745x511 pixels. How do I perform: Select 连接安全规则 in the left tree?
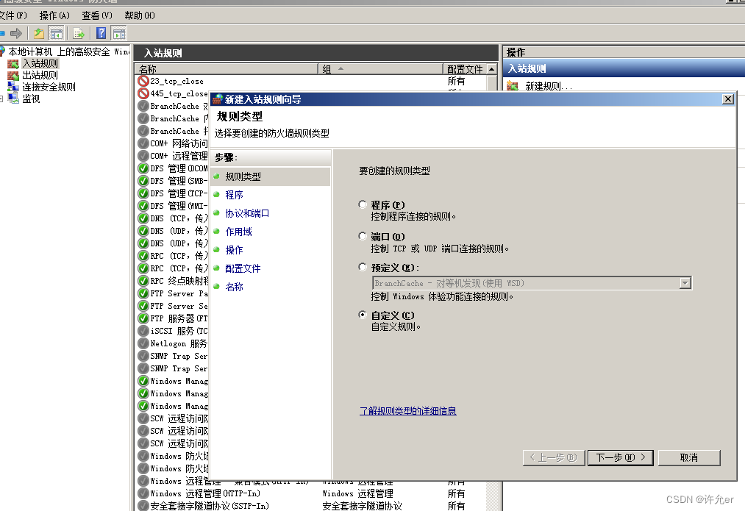pos(49,87)
